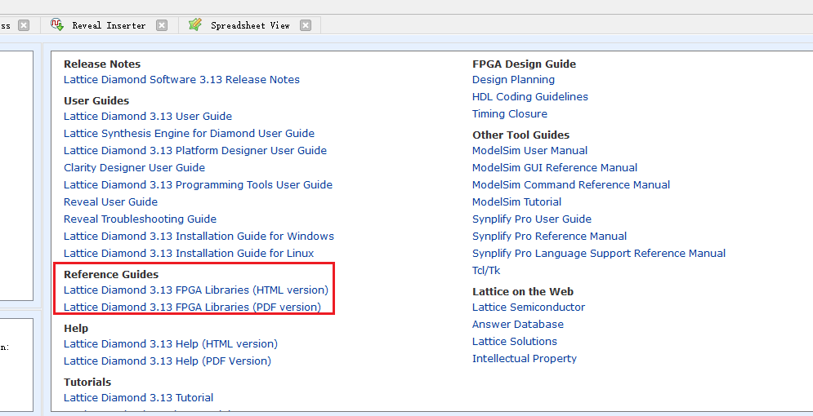Open Synplify Pro Language Support Reference Manual
This screenshot has height=416, width=813.
[599, 253]
